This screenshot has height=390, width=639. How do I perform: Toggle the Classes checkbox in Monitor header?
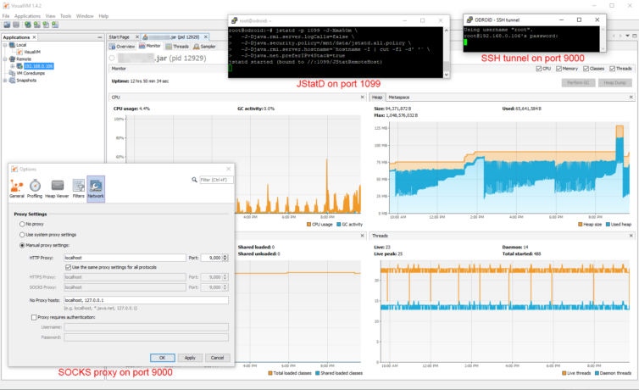point(586,69)
